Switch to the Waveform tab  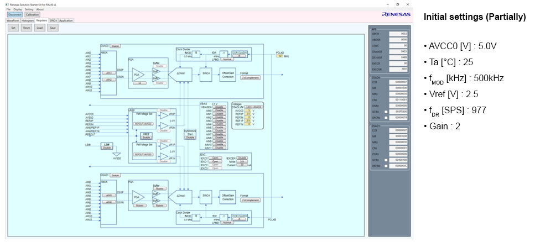[x=13, y=20]
